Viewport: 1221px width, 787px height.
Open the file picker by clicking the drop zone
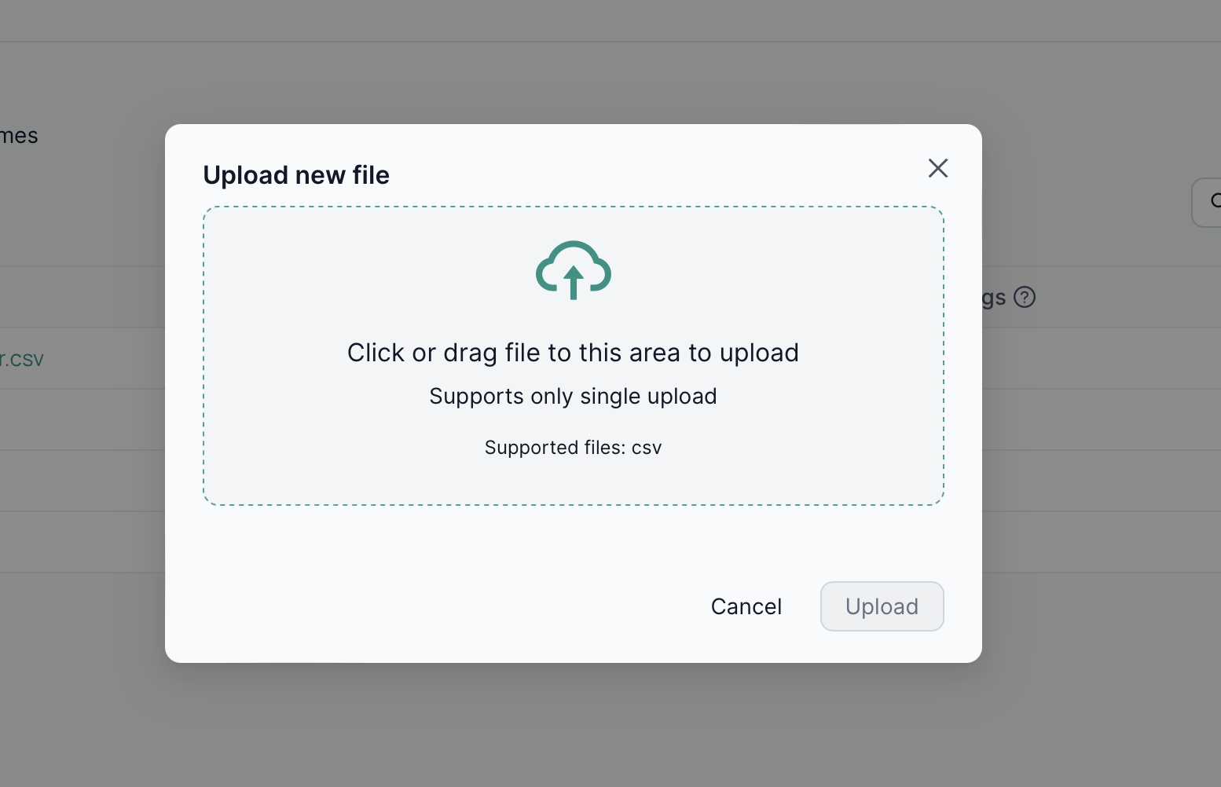[x=573, y=355]
